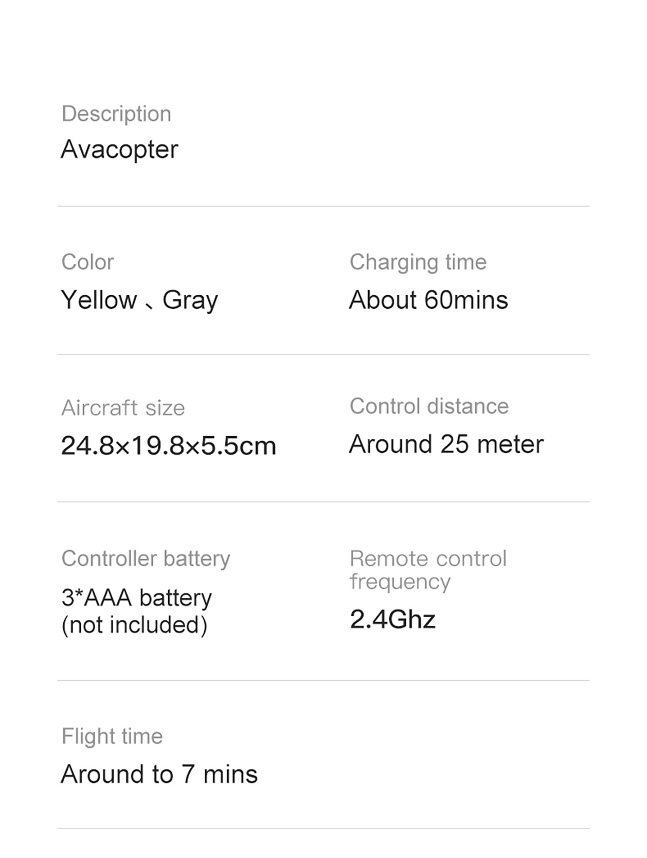Screen dimensions: 647x858
Task: Select the 3*AAA battery text
Action: [x=136, y=598]
